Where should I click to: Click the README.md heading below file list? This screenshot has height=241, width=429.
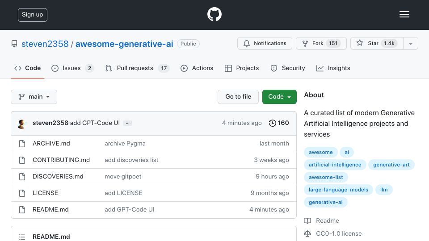(51, 237)
